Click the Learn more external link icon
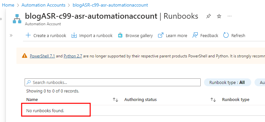265x122 pixels. point(161,35)
